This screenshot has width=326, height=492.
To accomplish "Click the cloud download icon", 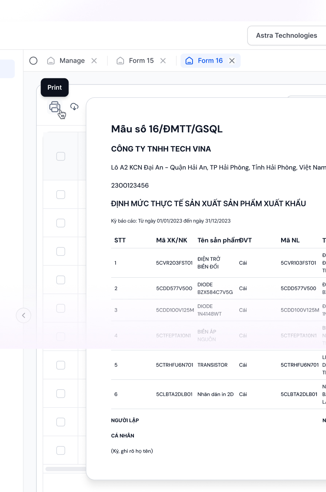I will (74, 107).
